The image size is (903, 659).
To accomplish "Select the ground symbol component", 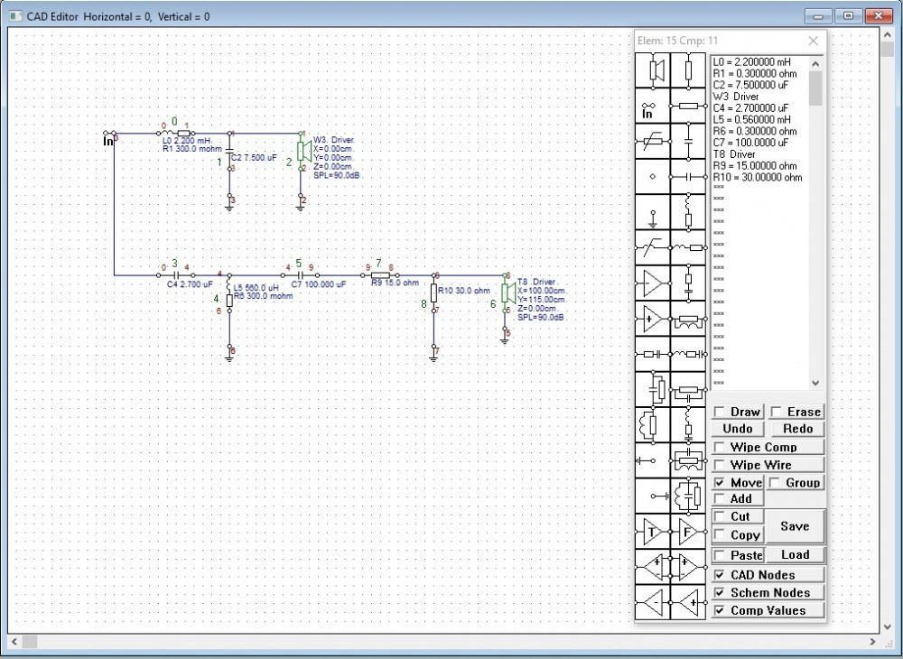I will tap(653, 212).
